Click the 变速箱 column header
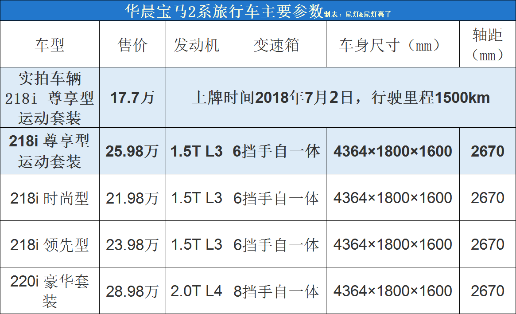The height and width of the screenshot is (314, 516). (276, 45)
